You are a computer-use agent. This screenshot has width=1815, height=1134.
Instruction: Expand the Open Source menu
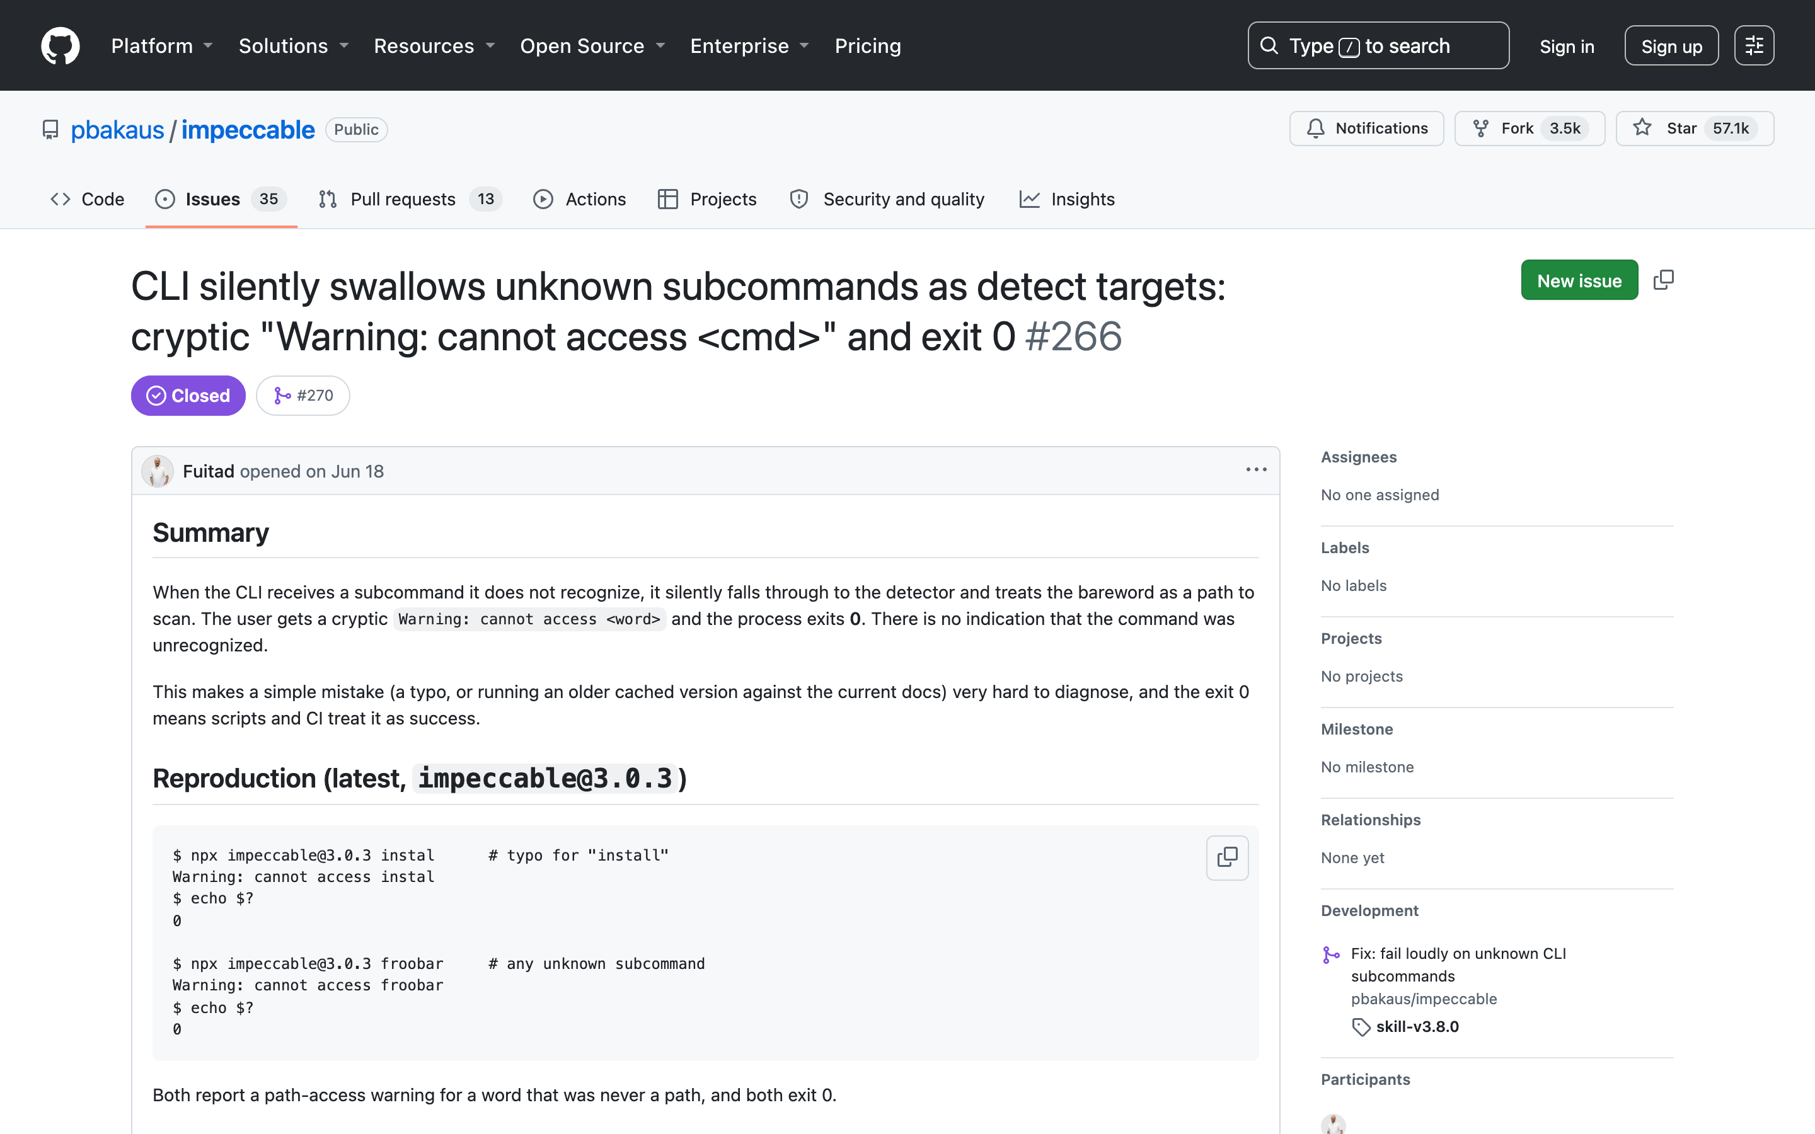coord(593,46)
